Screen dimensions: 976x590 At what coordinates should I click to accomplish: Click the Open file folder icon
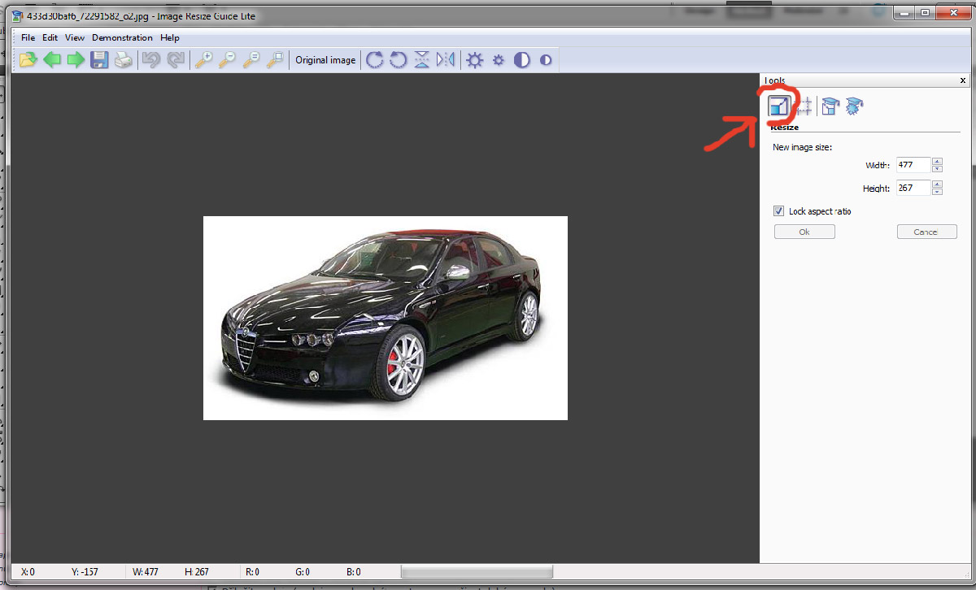pos(28,60)
